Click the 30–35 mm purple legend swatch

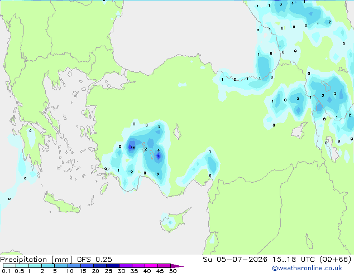125,266
